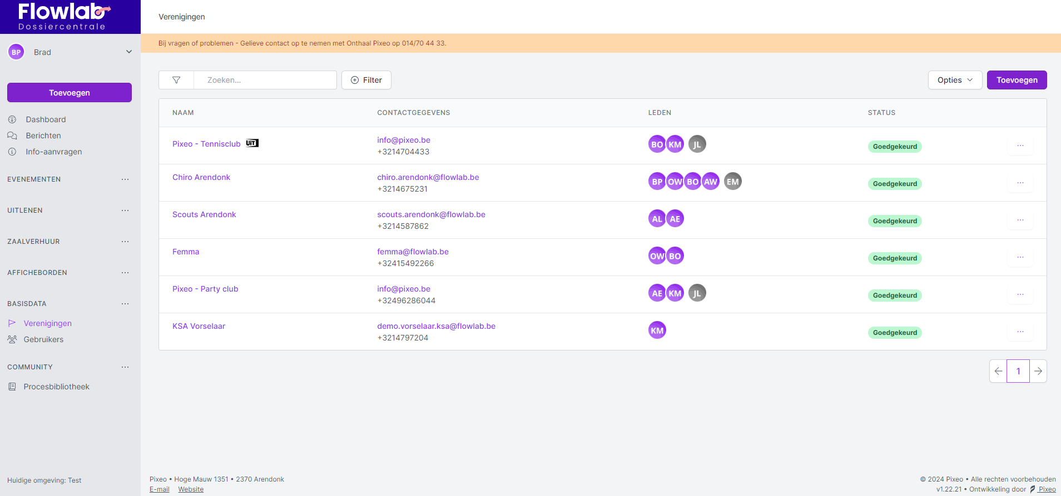Image resolution: width=1061 pixels, height=496 pixels.
Task: Expand the Evenementen section options
Action: pyautogui.click(x=125, y=179)
